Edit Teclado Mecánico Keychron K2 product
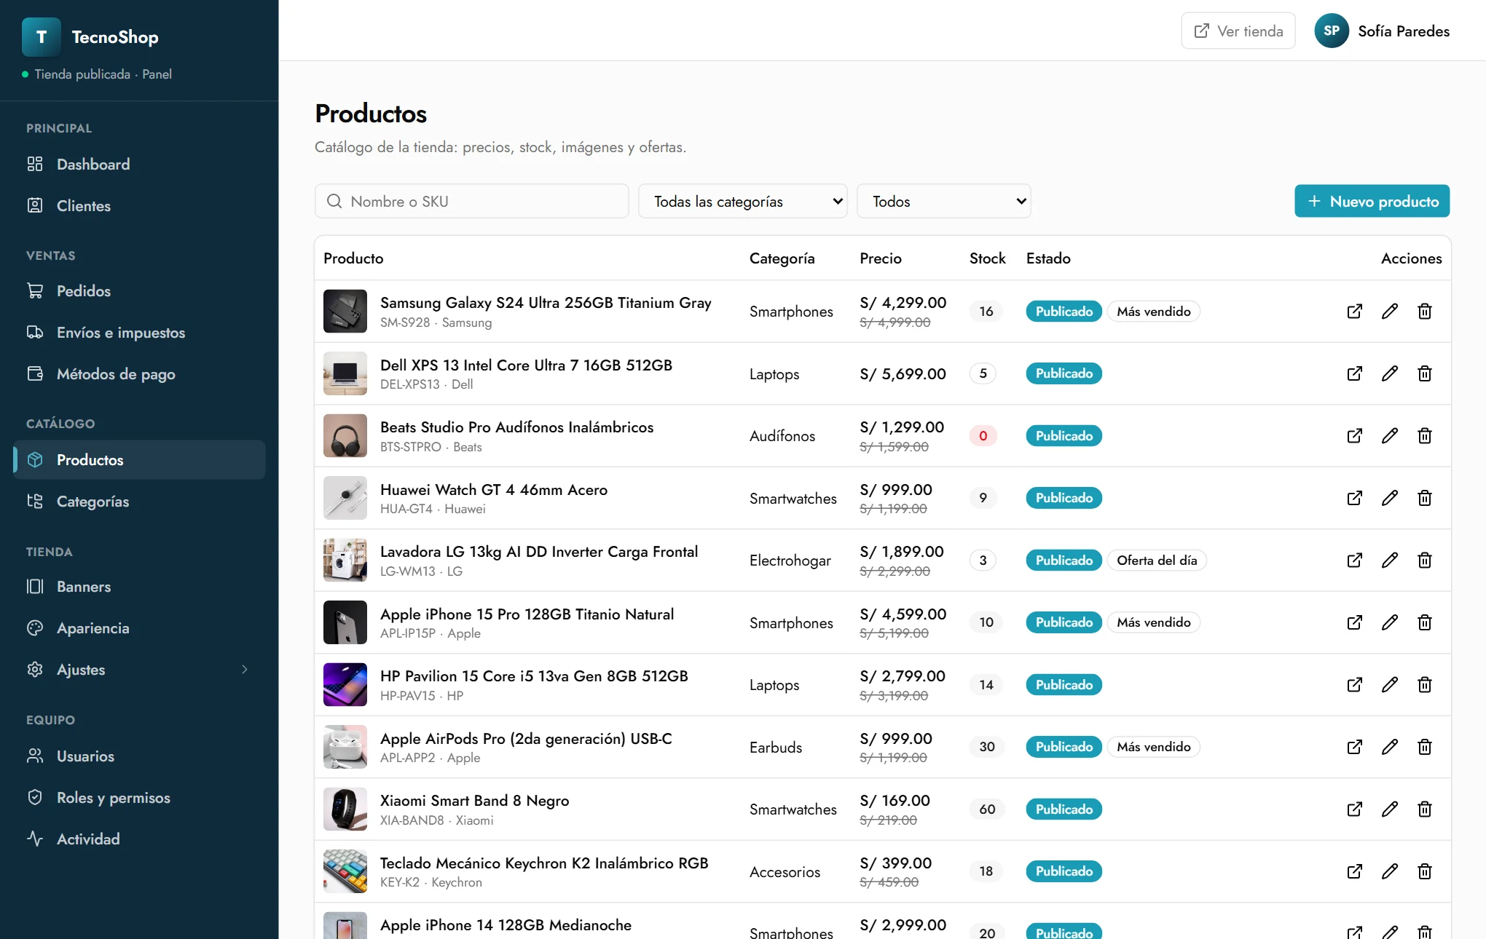The width and height of the screenshot is (1486, 939). [x=1390, y=871]
